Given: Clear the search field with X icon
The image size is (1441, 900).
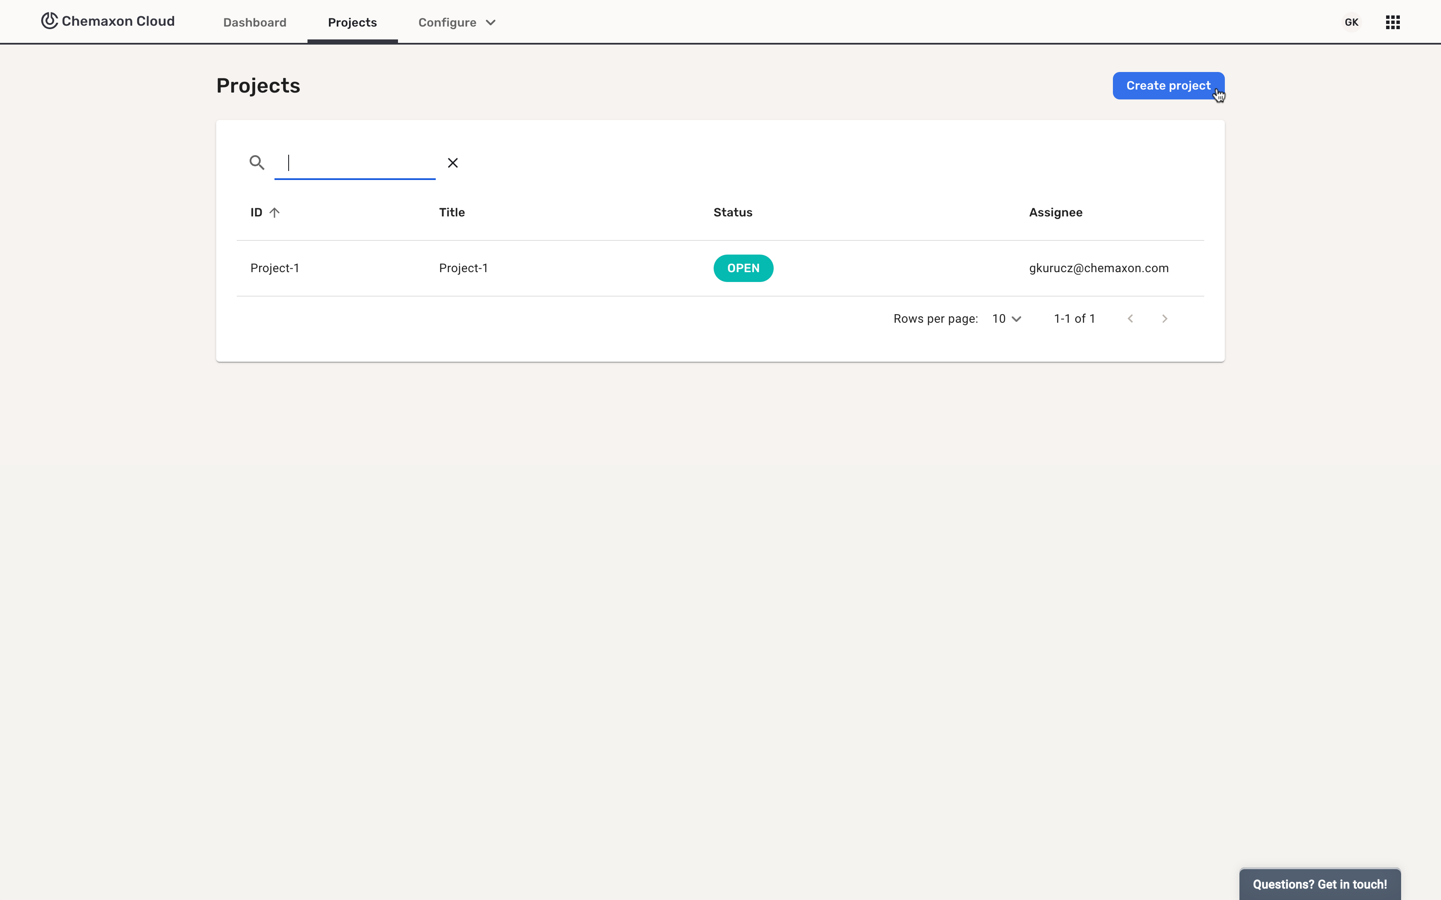Looking at the screenshot, I should coord(452,162).
